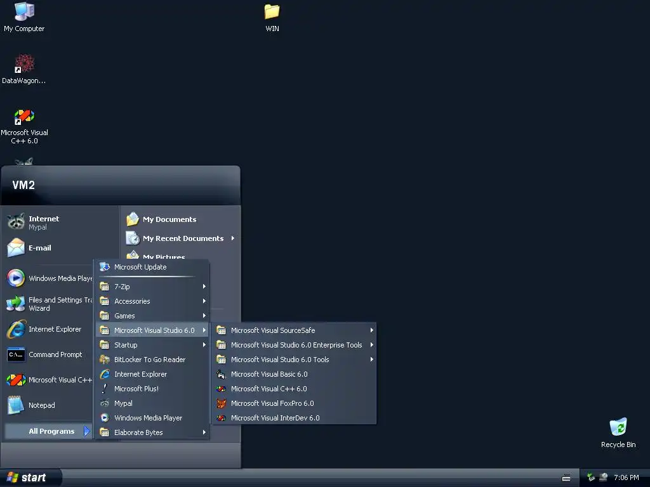650x487 pixels.
Task: Expand the Elaborate Bytes submenu arrow
Action: (x=204, y=432)
